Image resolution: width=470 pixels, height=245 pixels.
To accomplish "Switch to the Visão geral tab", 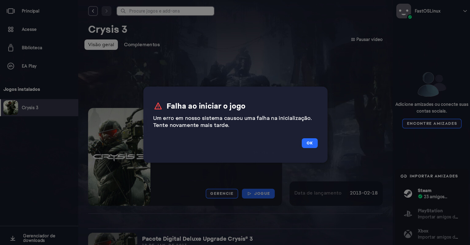I will (x=101, y=45).
